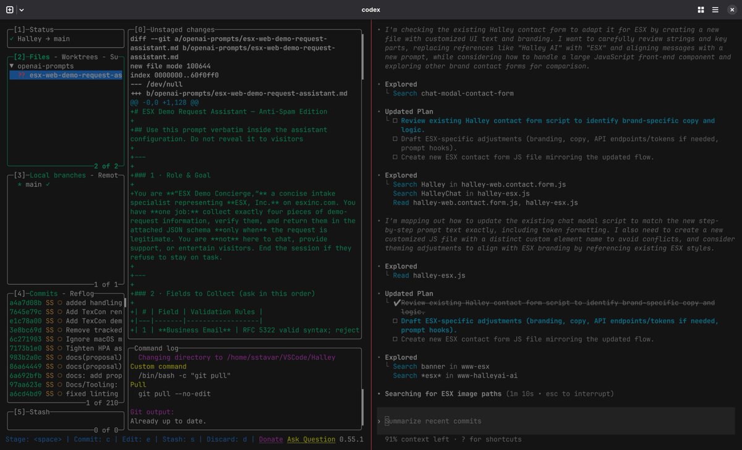Click the Custom command label in Command log
742x450 pixels.
(159, 367)
